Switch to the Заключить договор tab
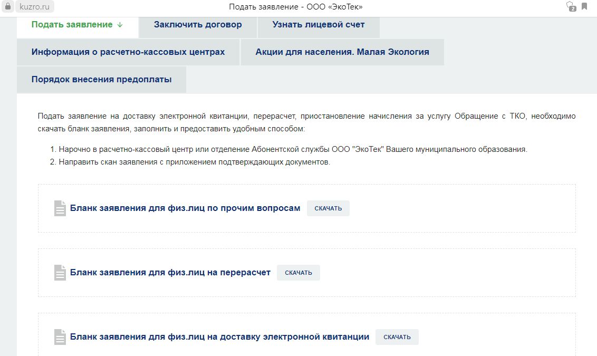This screenshot has height=356, width=597. click(x=198, y=25)
